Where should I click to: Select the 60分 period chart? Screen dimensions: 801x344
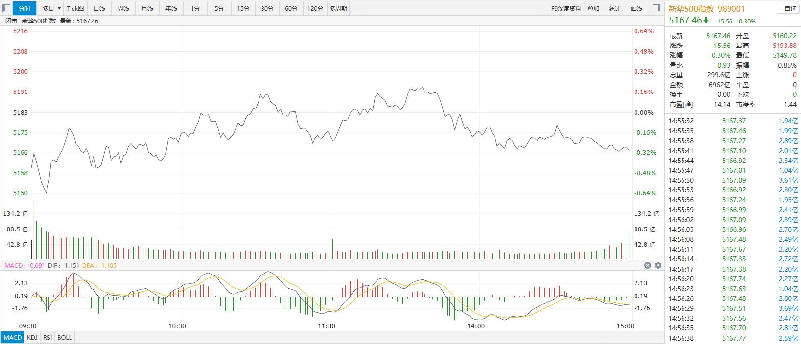[x=291, y=8]
